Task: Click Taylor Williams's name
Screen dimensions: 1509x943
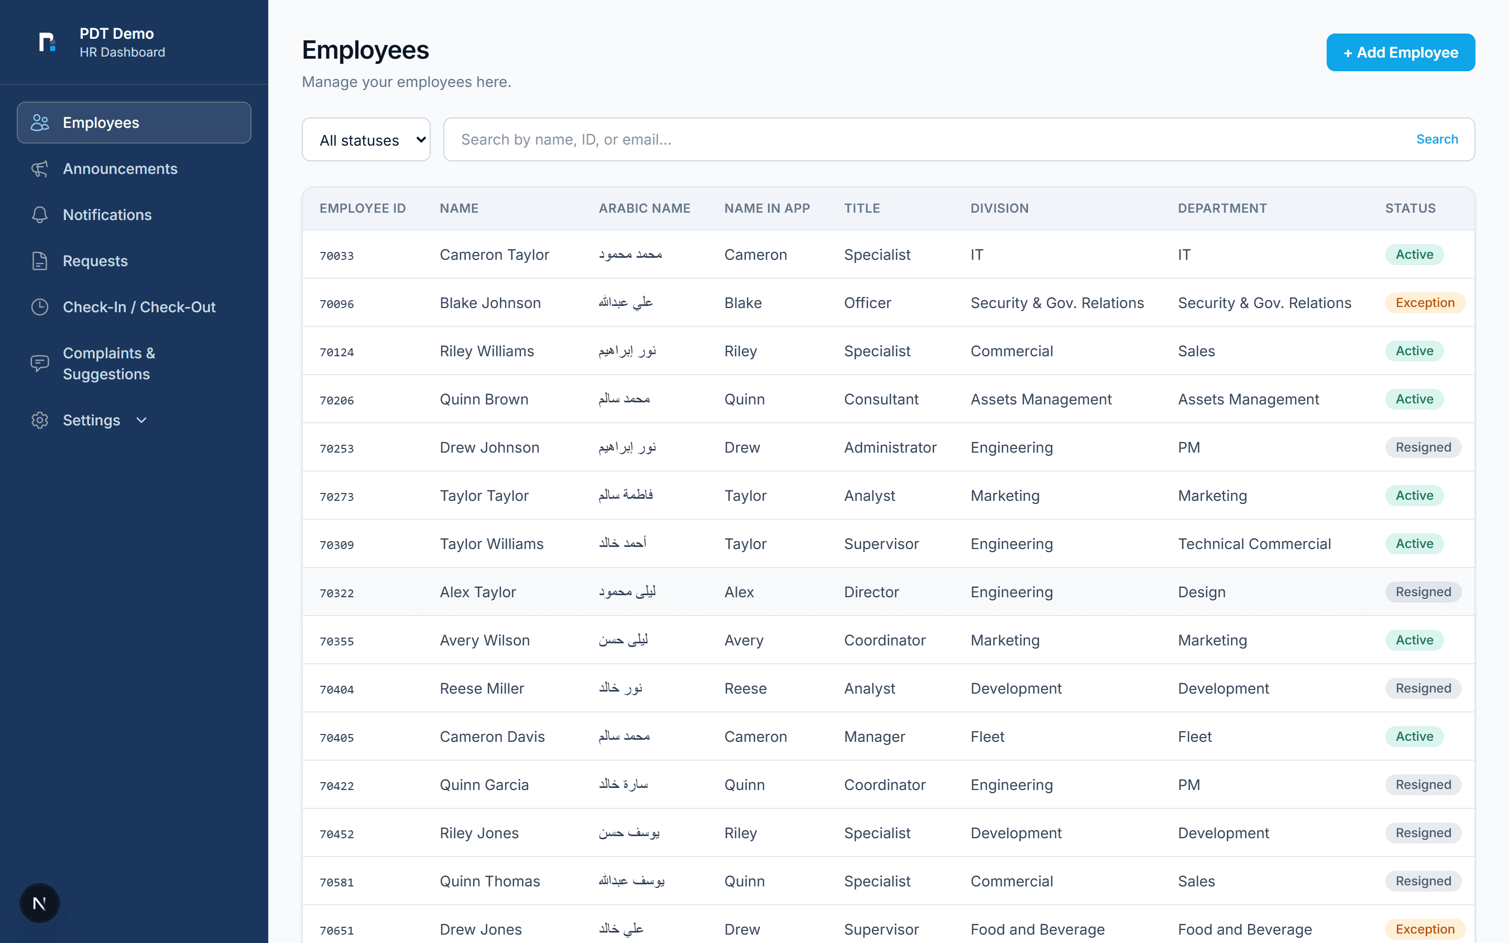Action: (x=491, y=544)
